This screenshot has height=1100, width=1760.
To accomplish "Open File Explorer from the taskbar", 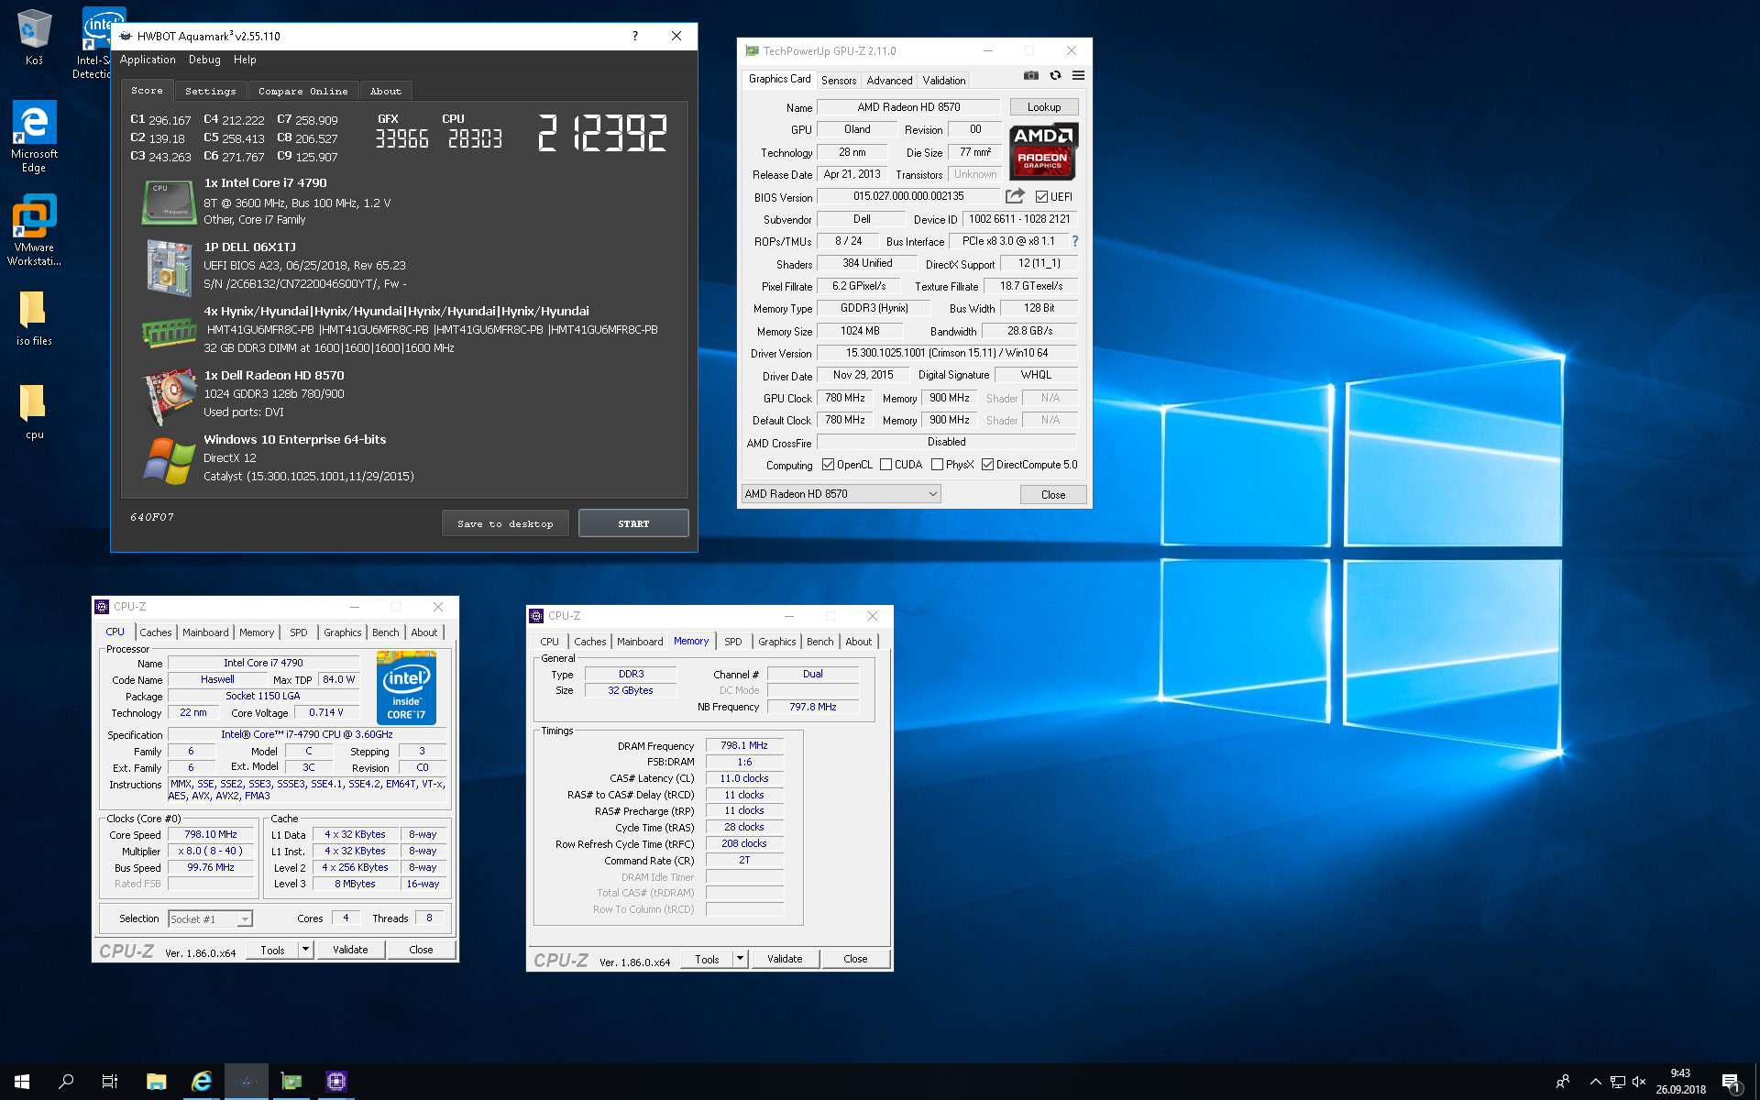I will [x=156, y=1082].
